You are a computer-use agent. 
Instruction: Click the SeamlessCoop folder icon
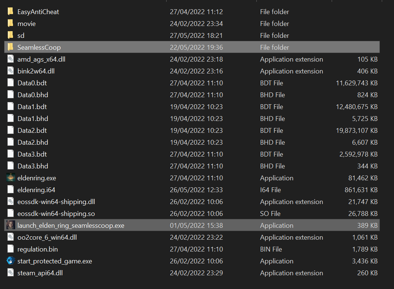[x=10, y=47]
